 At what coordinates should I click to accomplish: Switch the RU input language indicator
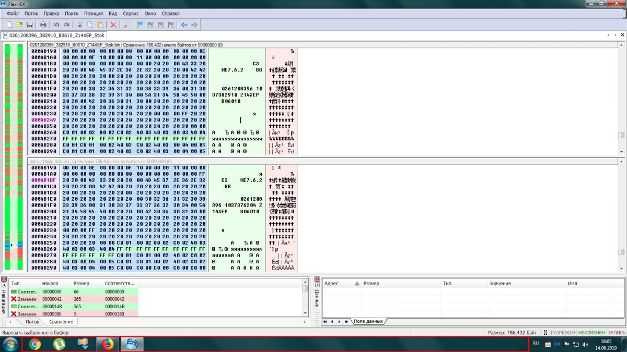[536, 344]
